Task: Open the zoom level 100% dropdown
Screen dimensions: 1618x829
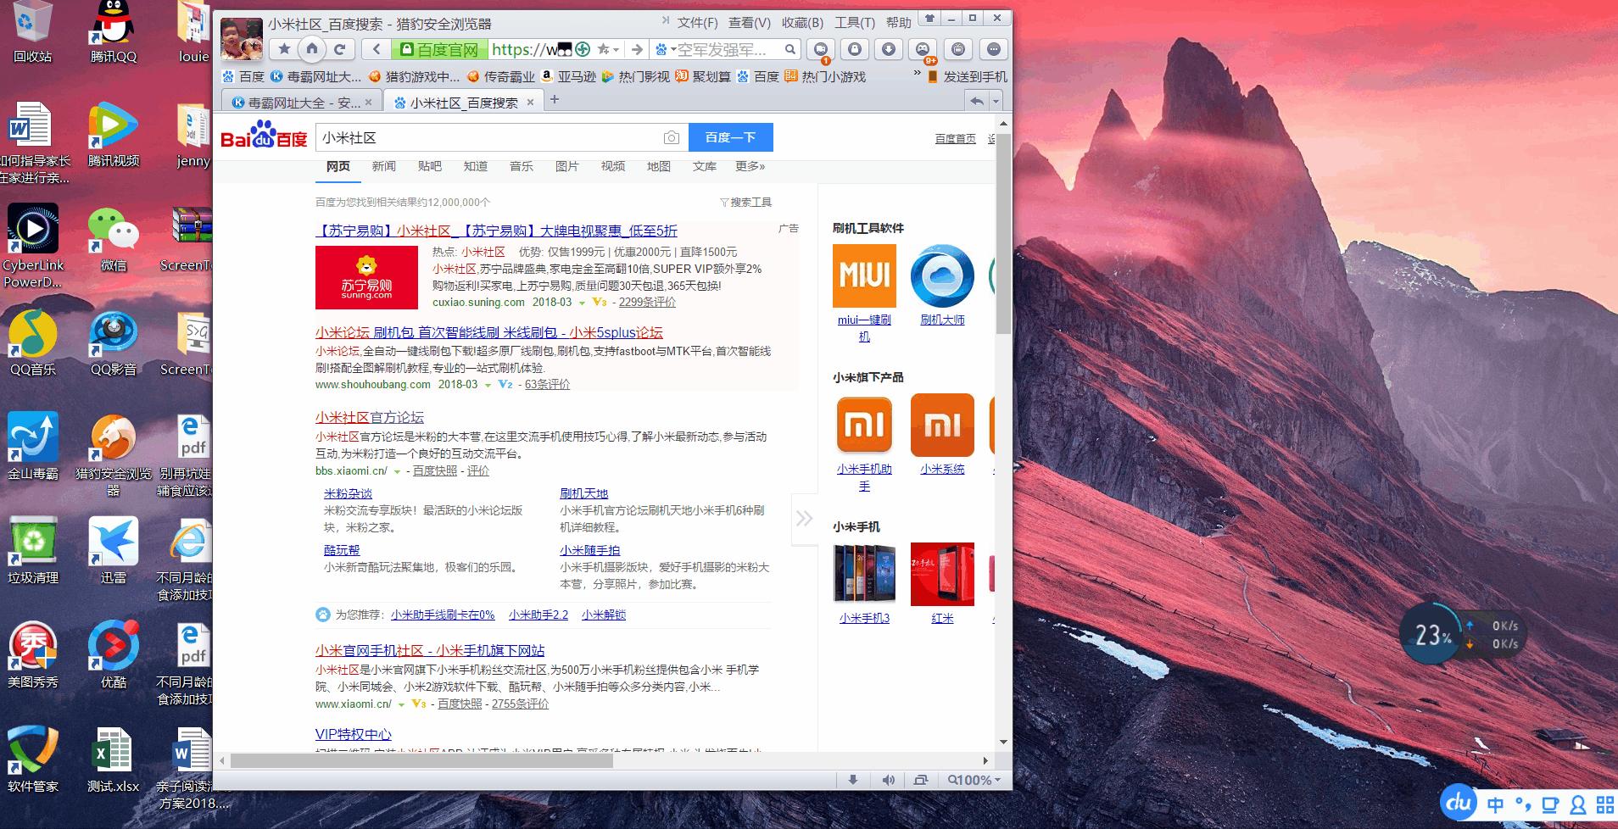Action: tap(974, 780)
